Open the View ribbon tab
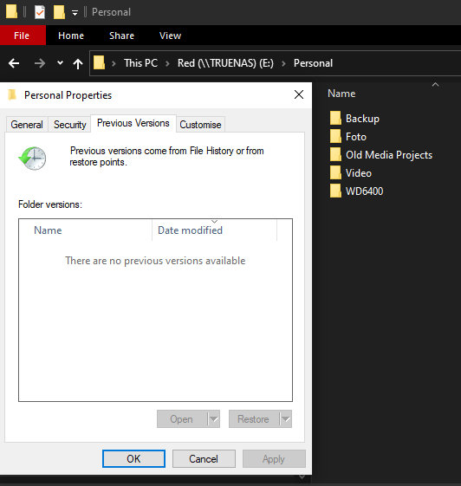The height and width of the screenshot is (486, 461). click(x=170, y=36)
